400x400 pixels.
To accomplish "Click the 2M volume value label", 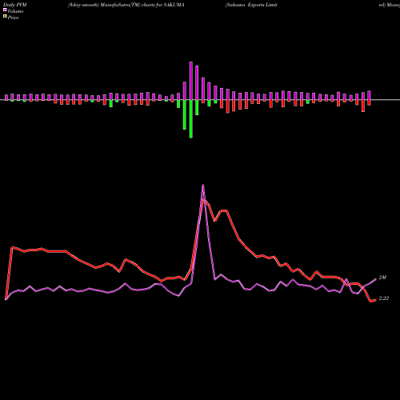I will tap(382, 278).
